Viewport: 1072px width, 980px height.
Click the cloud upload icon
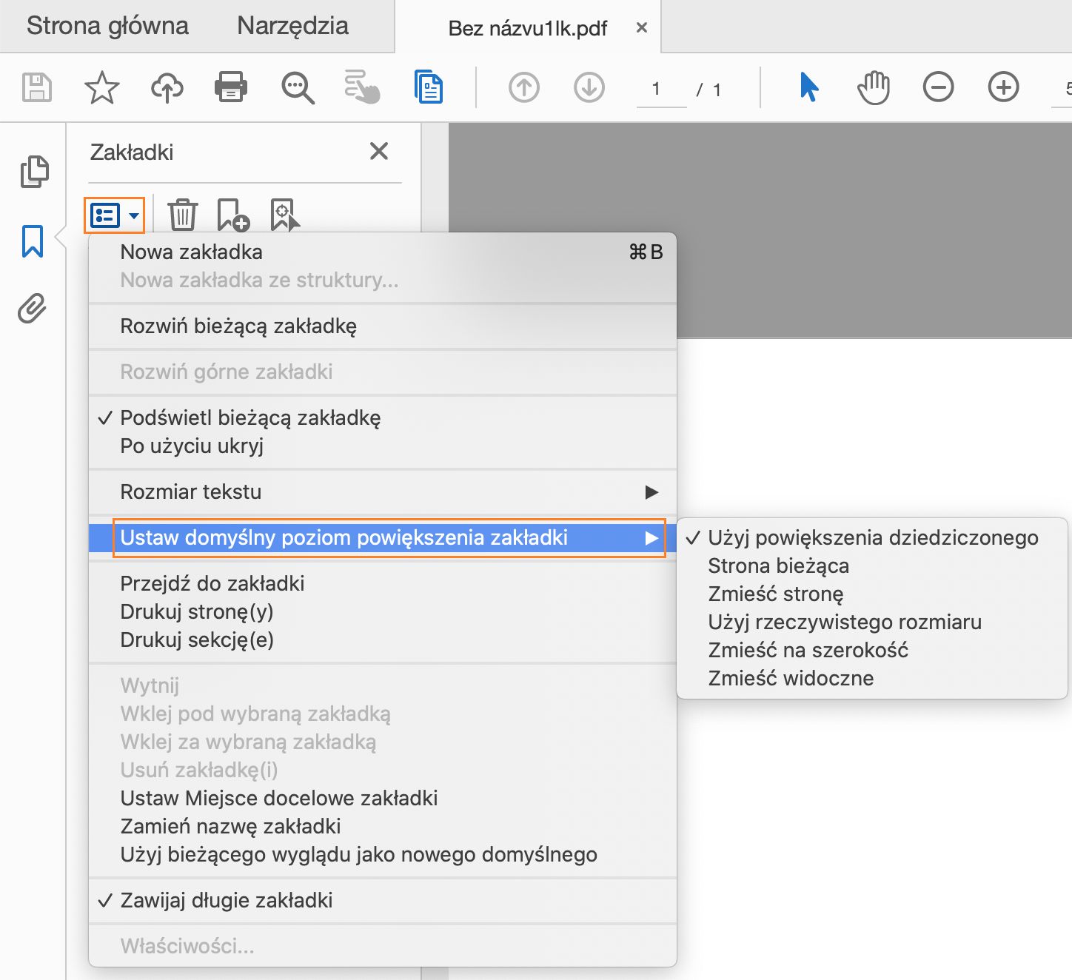point(167,88)
